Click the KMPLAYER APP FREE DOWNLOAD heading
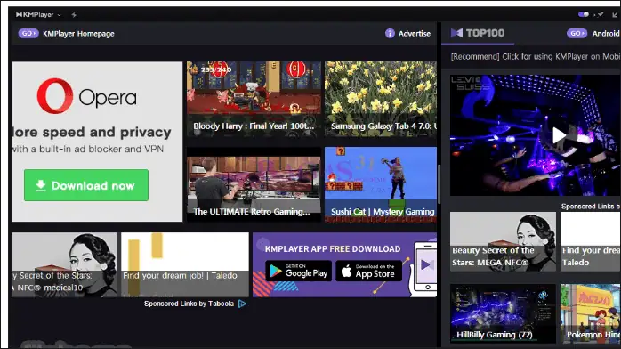Screen dimensions: 621x349 [x=333, y=248]
